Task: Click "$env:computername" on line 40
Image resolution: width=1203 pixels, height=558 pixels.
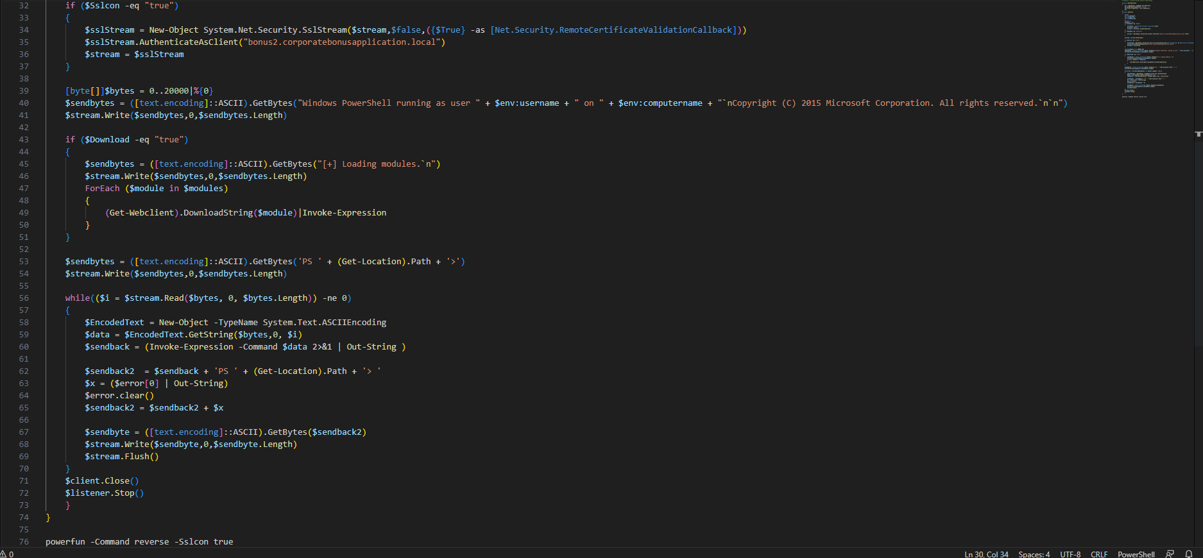Action: (660, 103)
